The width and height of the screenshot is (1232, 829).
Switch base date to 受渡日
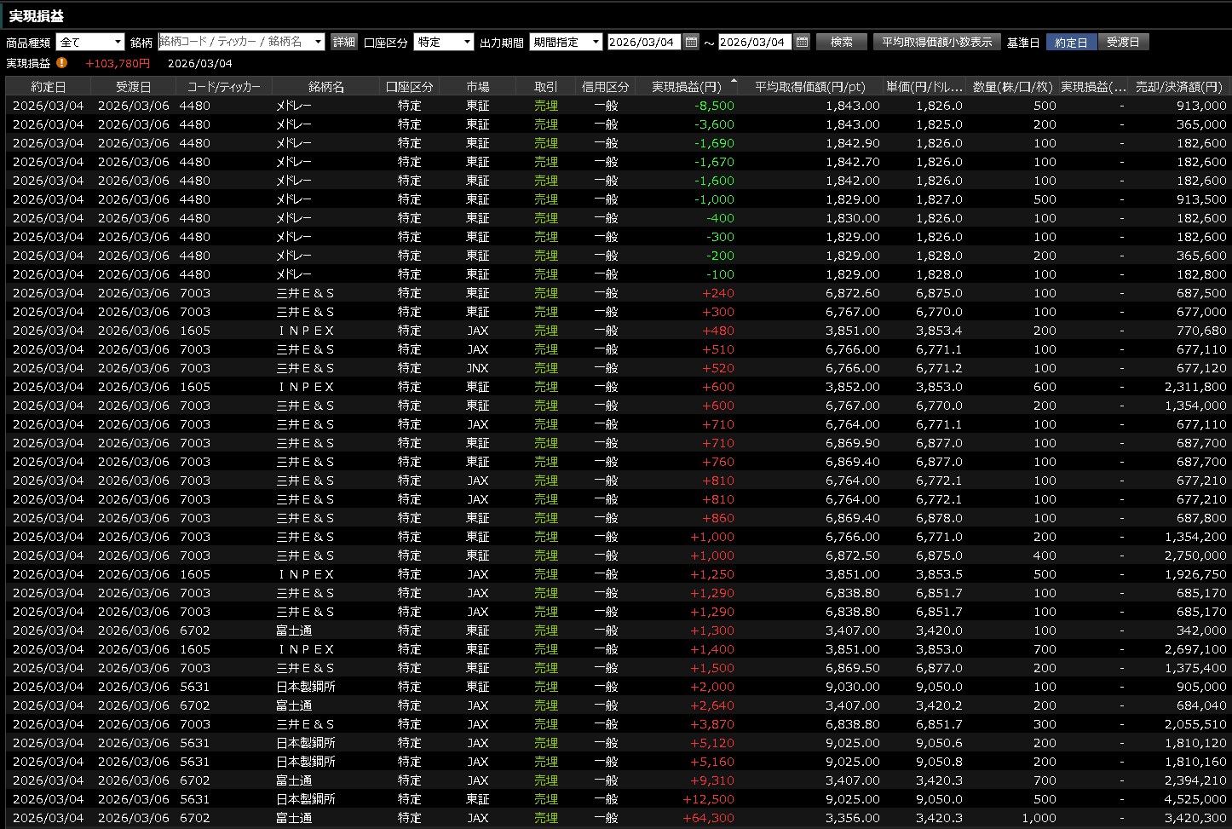(x=1122, y=42)
